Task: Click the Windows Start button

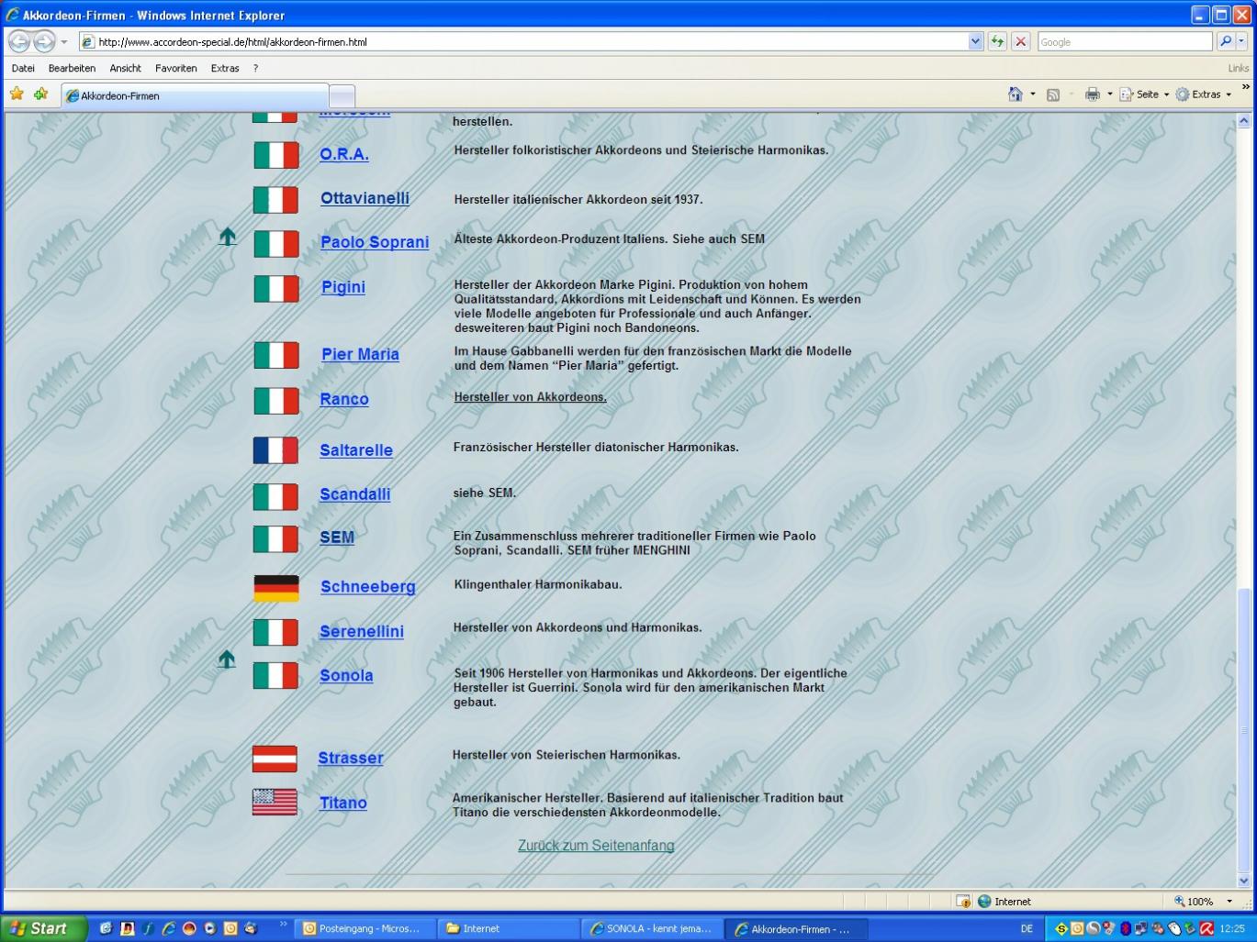Action: tap(42, 928)
